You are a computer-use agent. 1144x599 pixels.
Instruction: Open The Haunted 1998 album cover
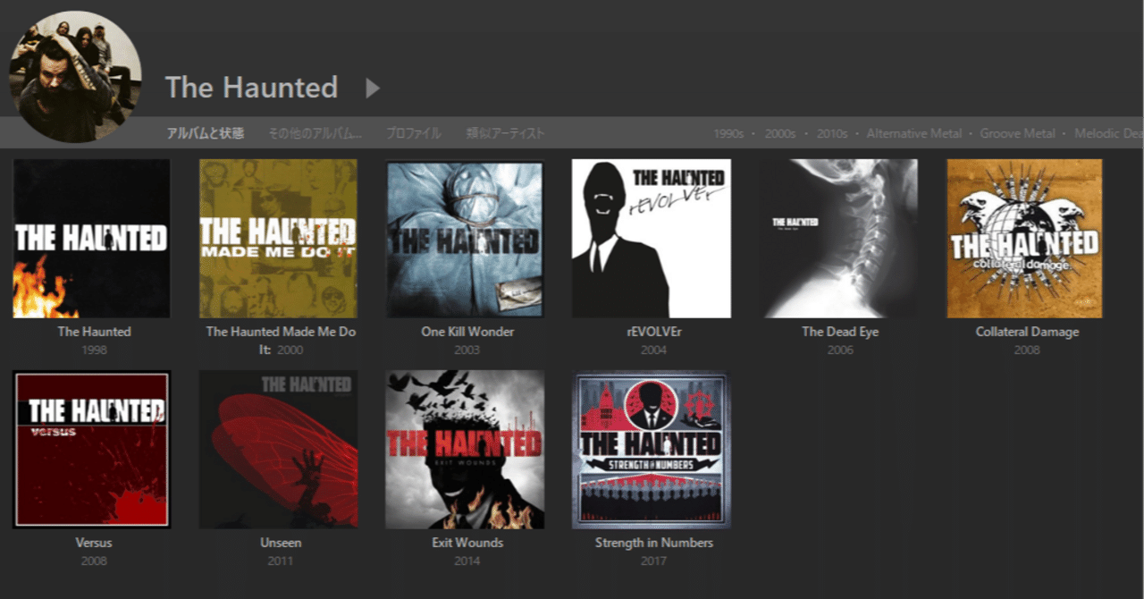coord(92,239)
